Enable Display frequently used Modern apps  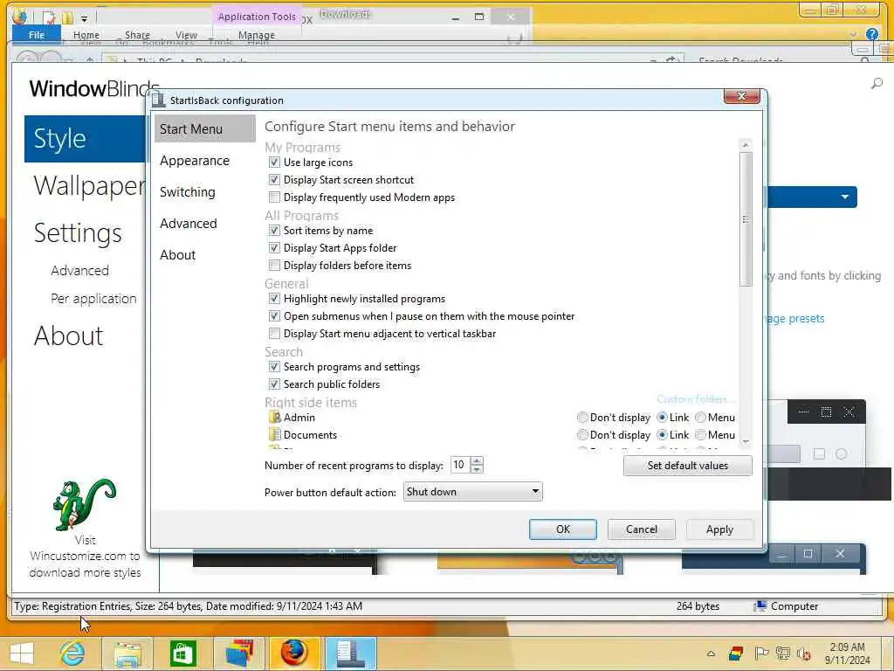[274, 197]
